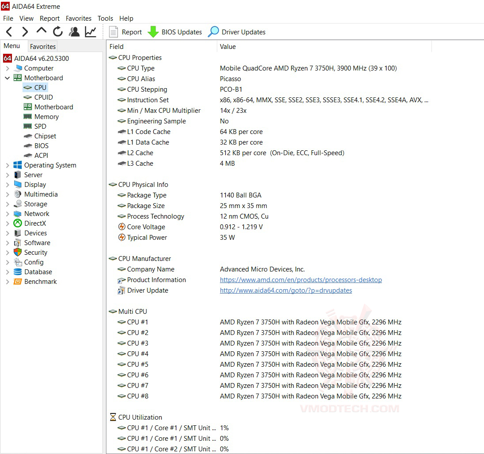The height and width of the screenshot is (454, 484).
Task: Click the Forward navigation arrow
Action: 25,32
